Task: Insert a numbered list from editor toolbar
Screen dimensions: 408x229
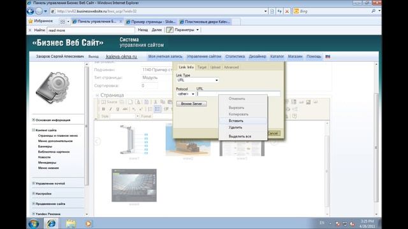Action: pos(150,109)
